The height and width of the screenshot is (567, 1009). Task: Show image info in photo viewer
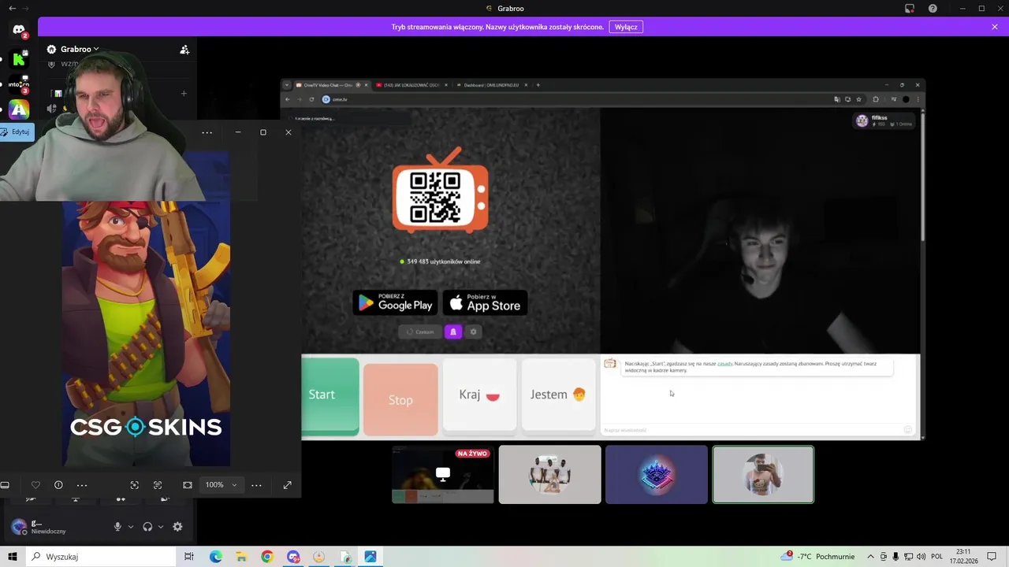pos(58,485)
